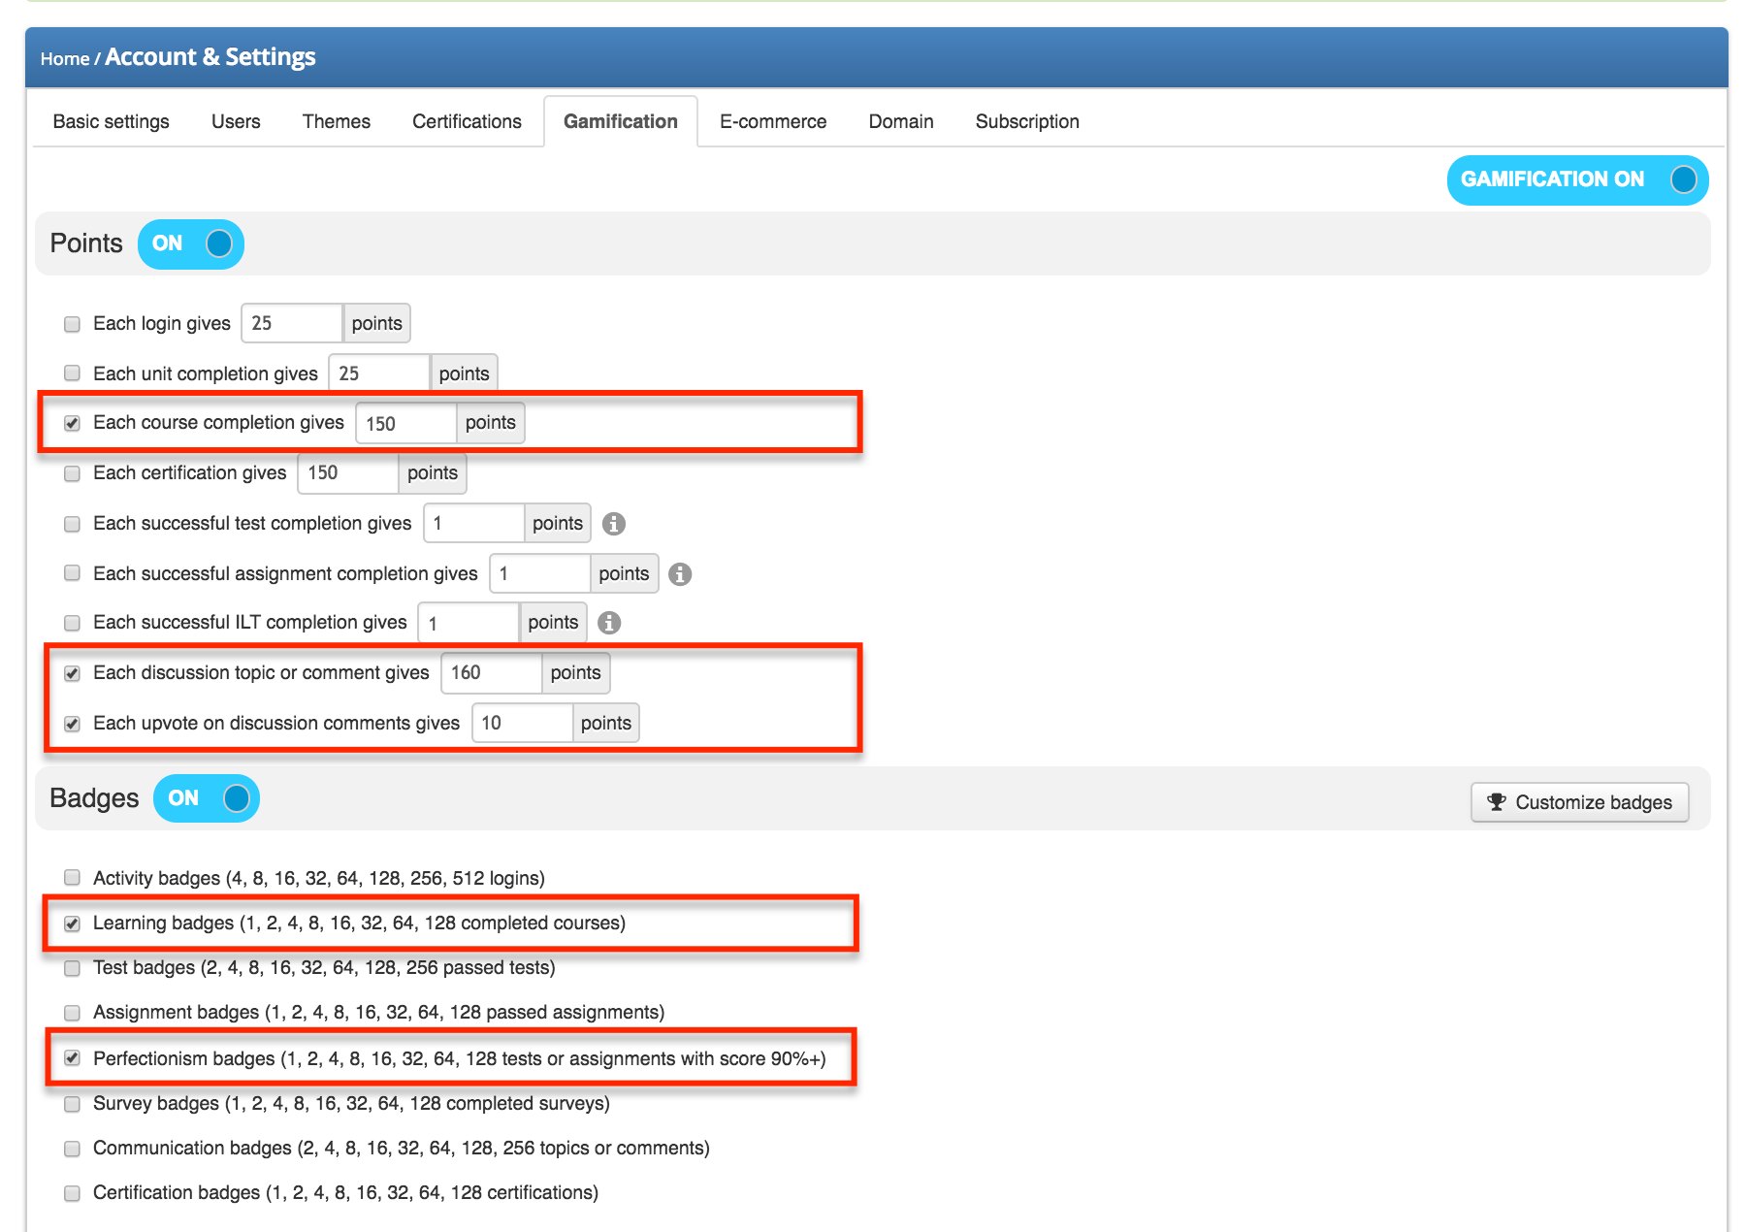Click ILT completion points input field

[469, 623]
